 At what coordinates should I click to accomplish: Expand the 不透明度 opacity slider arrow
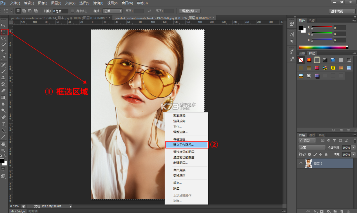(354, 147)
